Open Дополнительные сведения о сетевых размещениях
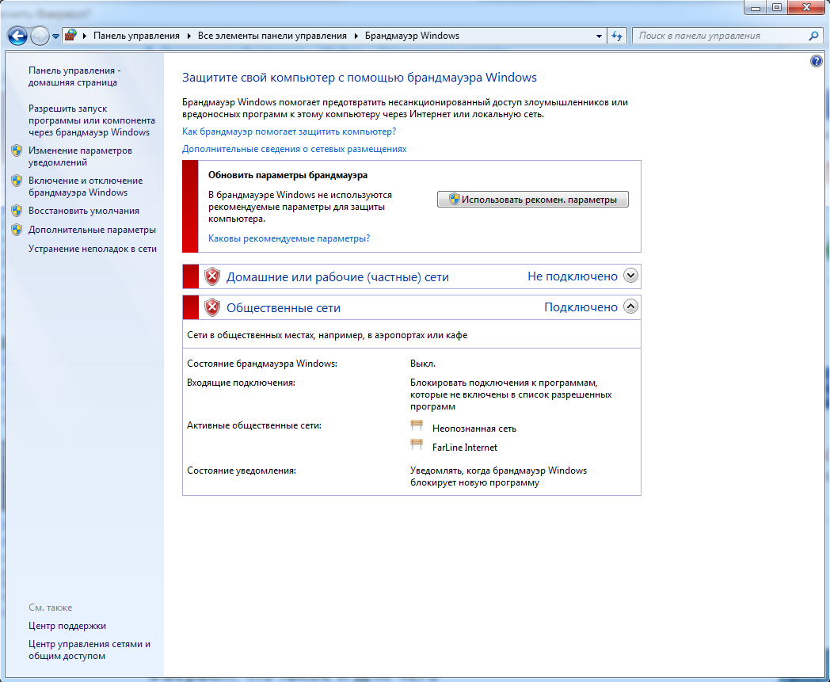This screenshot has height=682, width=830. 295,149
